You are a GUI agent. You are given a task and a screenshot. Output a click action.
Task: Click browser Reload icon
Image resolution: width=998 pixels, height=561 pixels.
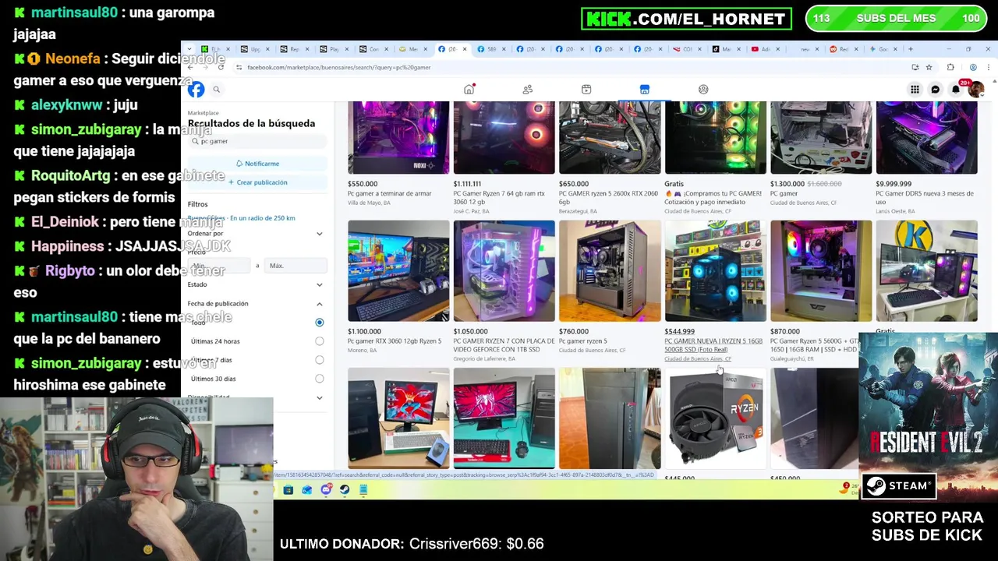pyautogui.click(x=221, y=68)
